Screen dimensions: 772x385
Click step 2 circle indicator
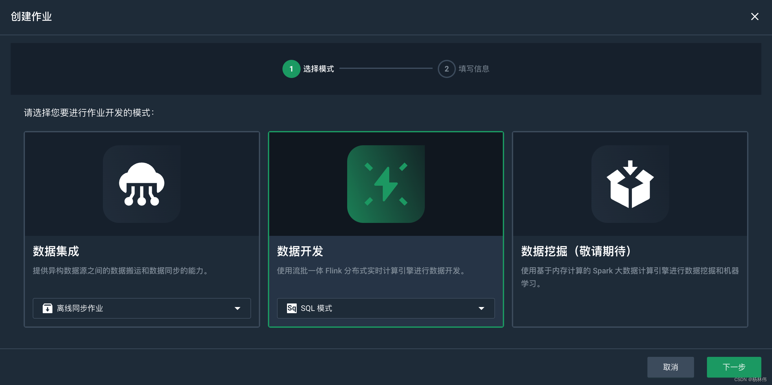(447, 69)
